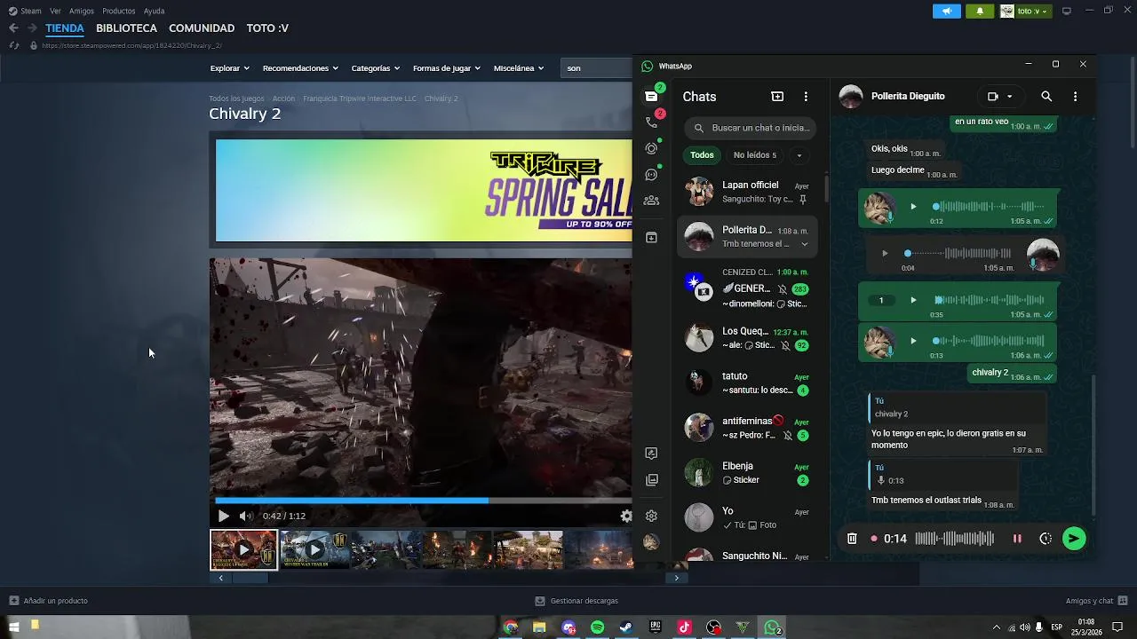Play the Chivalry 2 trailer video
Image resolution: width=1137 pixels, height=639 pixels.
[x=223, y=516]
